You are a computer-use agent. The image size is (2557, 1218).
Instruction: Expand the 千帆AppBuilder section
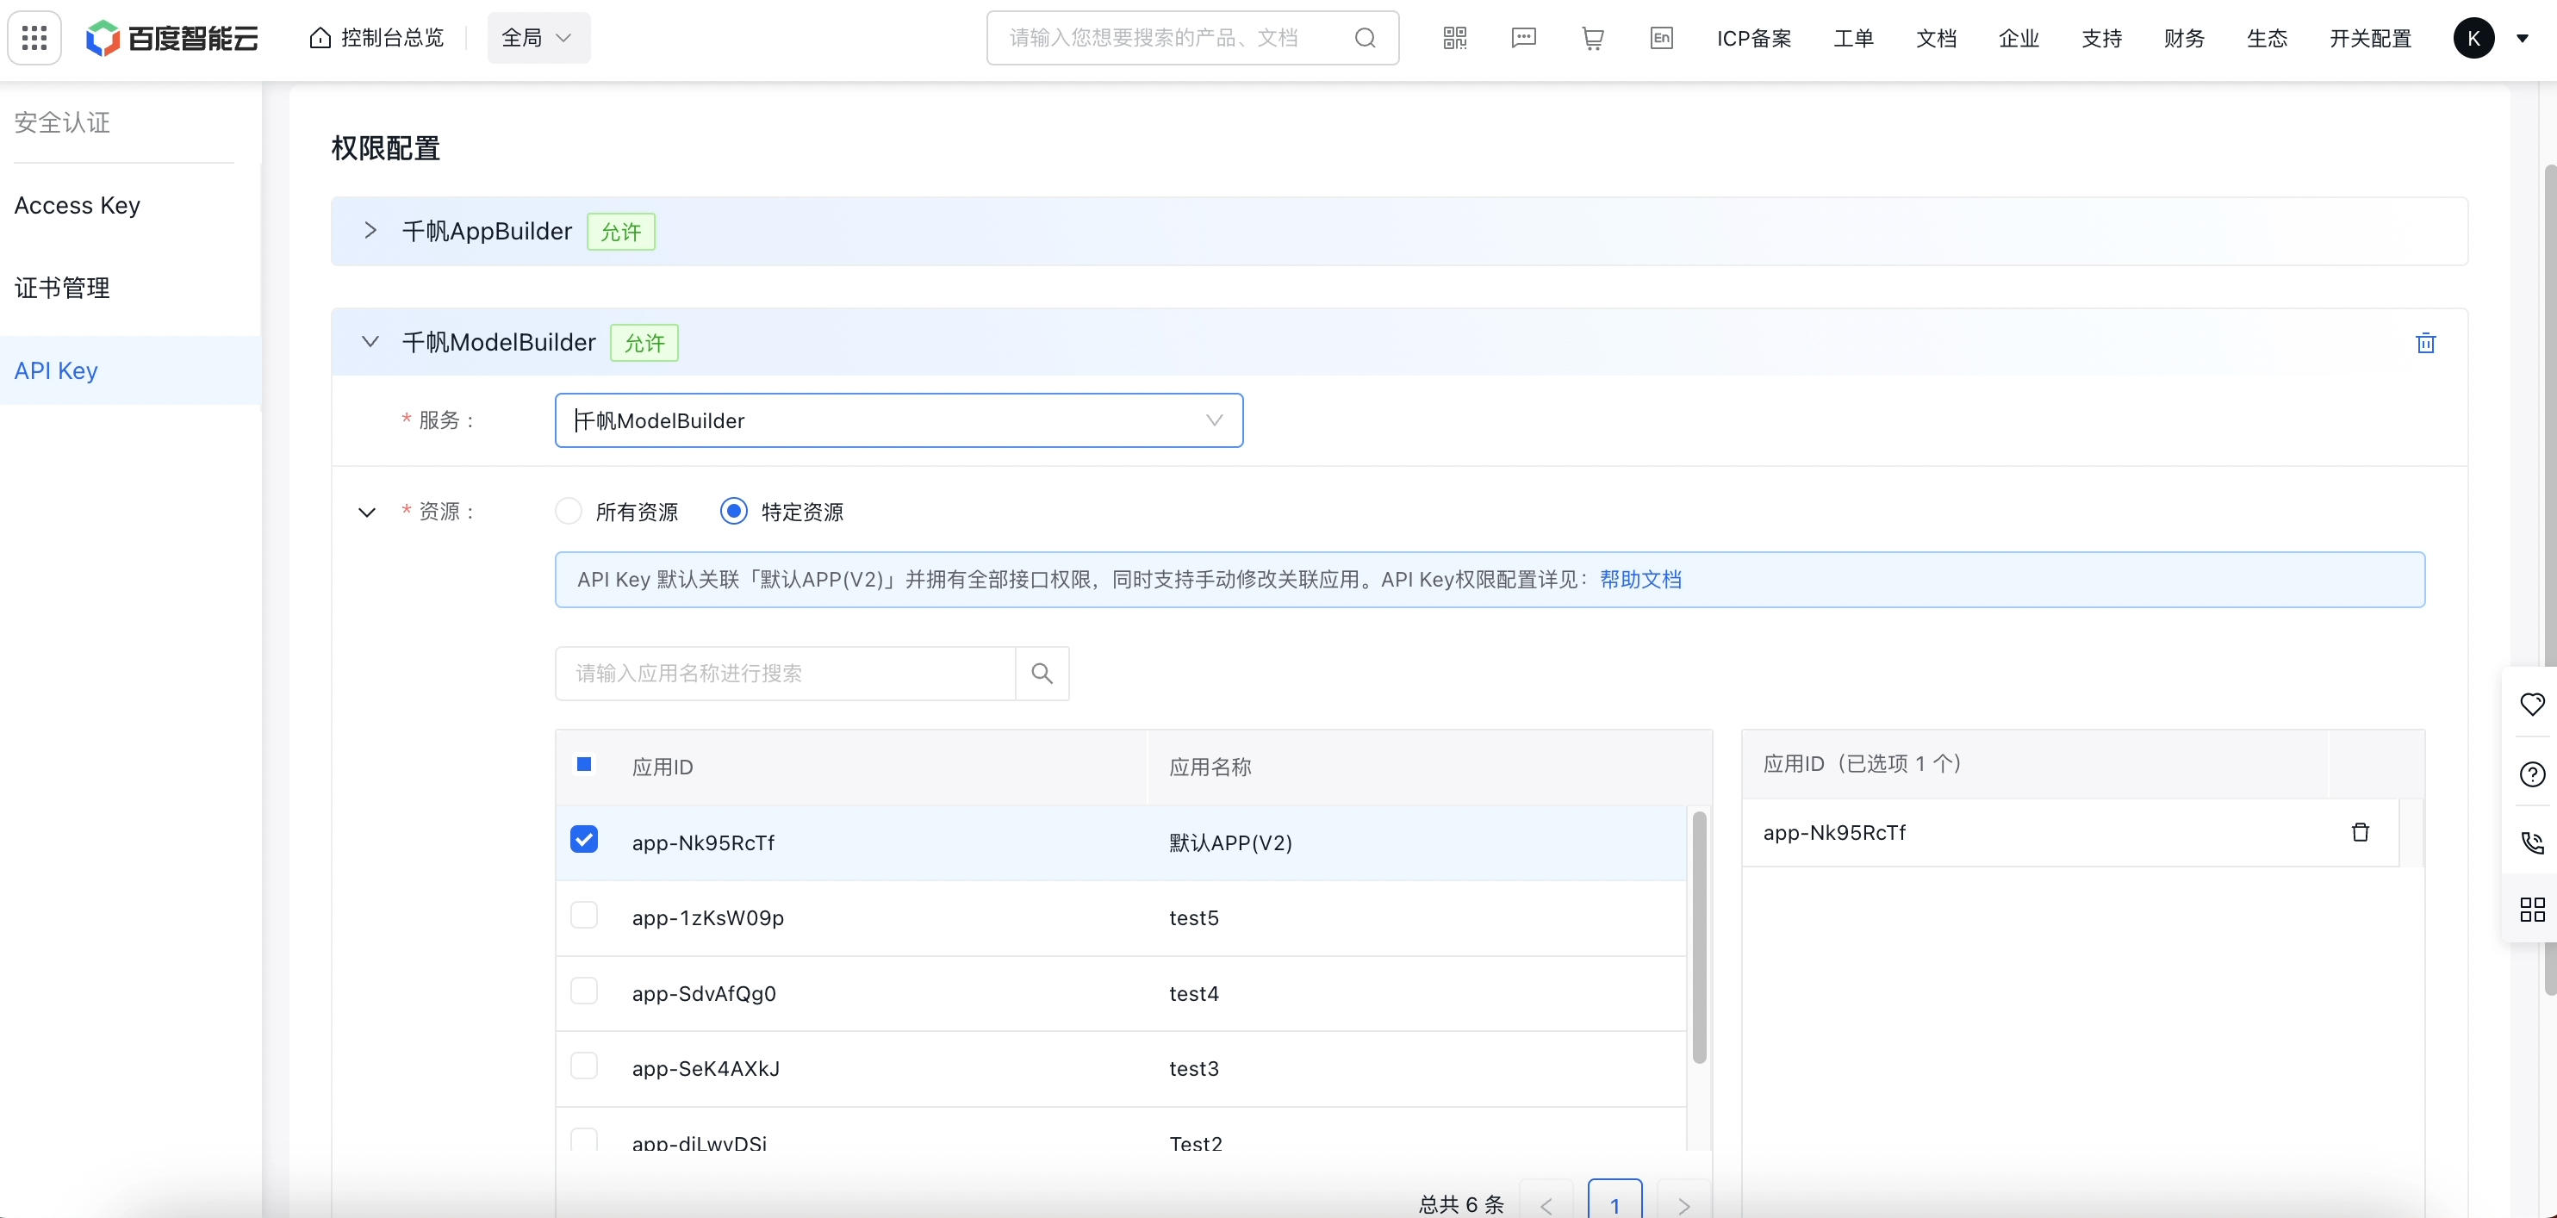370,230
